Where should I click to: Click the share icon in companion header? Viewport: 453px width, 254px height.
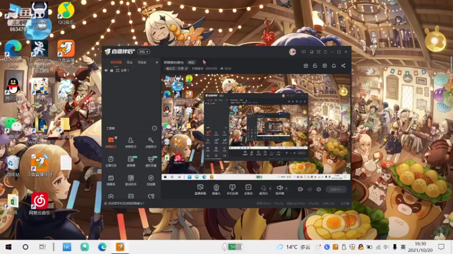coord(343,65)
